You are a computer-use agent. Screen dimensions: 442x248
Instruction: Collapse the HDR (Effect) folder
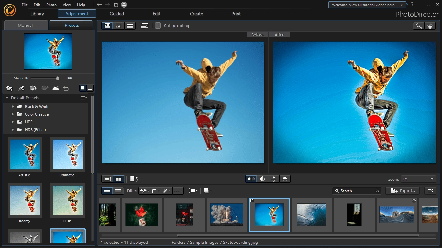pyautogui.click(x=13, y=130)
